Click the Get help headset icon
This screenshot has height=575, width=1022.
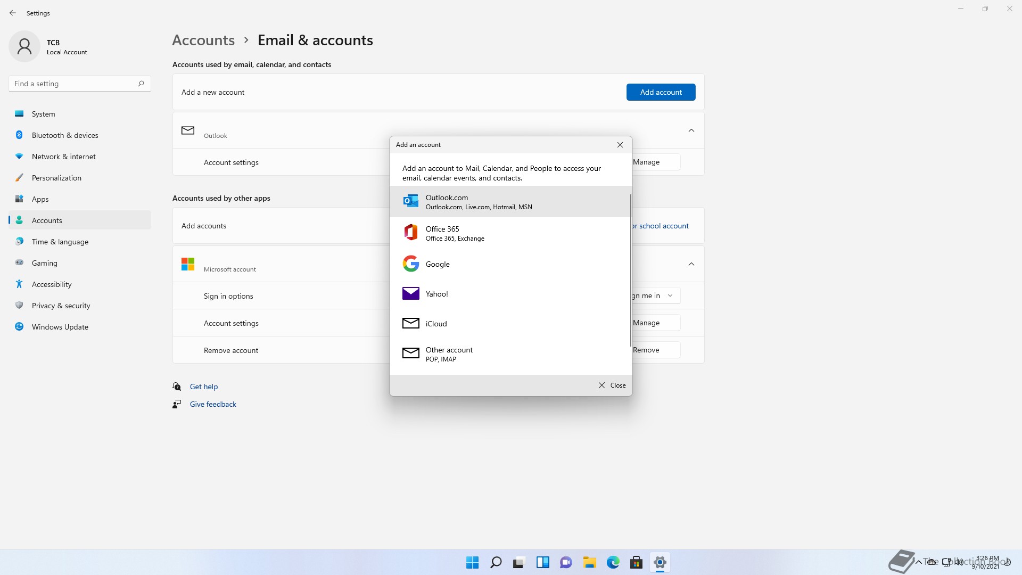pos(177,387)
